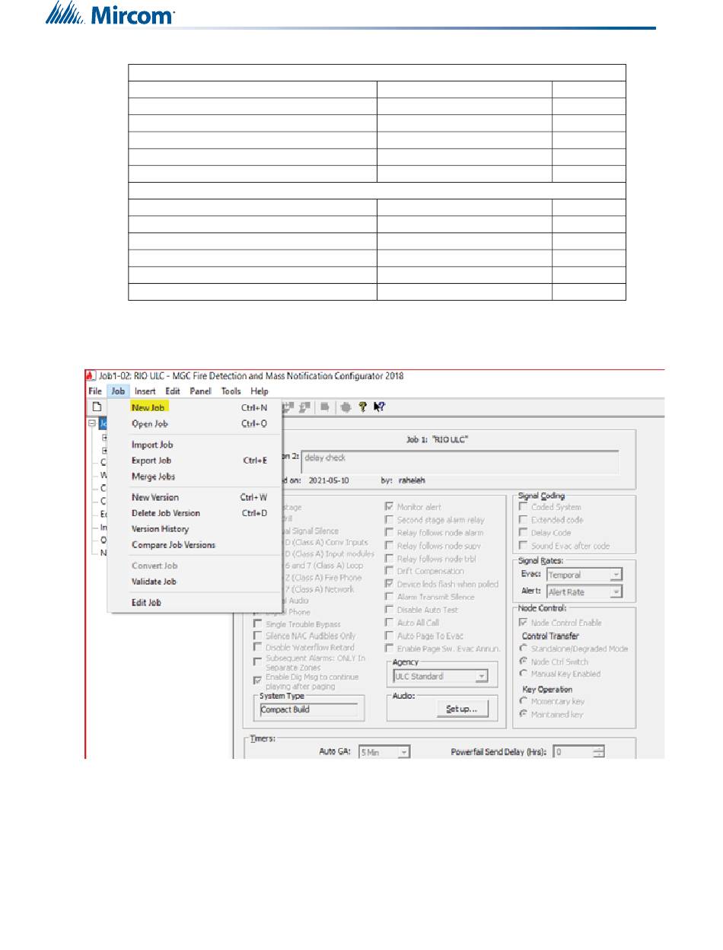Click the Audio Set up button
723x950 pixels.
[462, 709]
